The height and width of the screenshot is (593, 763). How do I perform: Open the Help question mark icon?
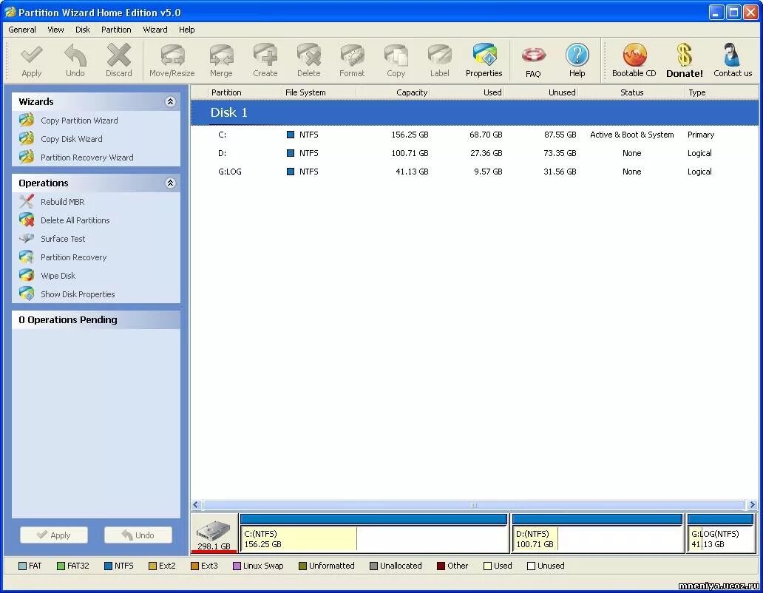(x=577, y=55)
